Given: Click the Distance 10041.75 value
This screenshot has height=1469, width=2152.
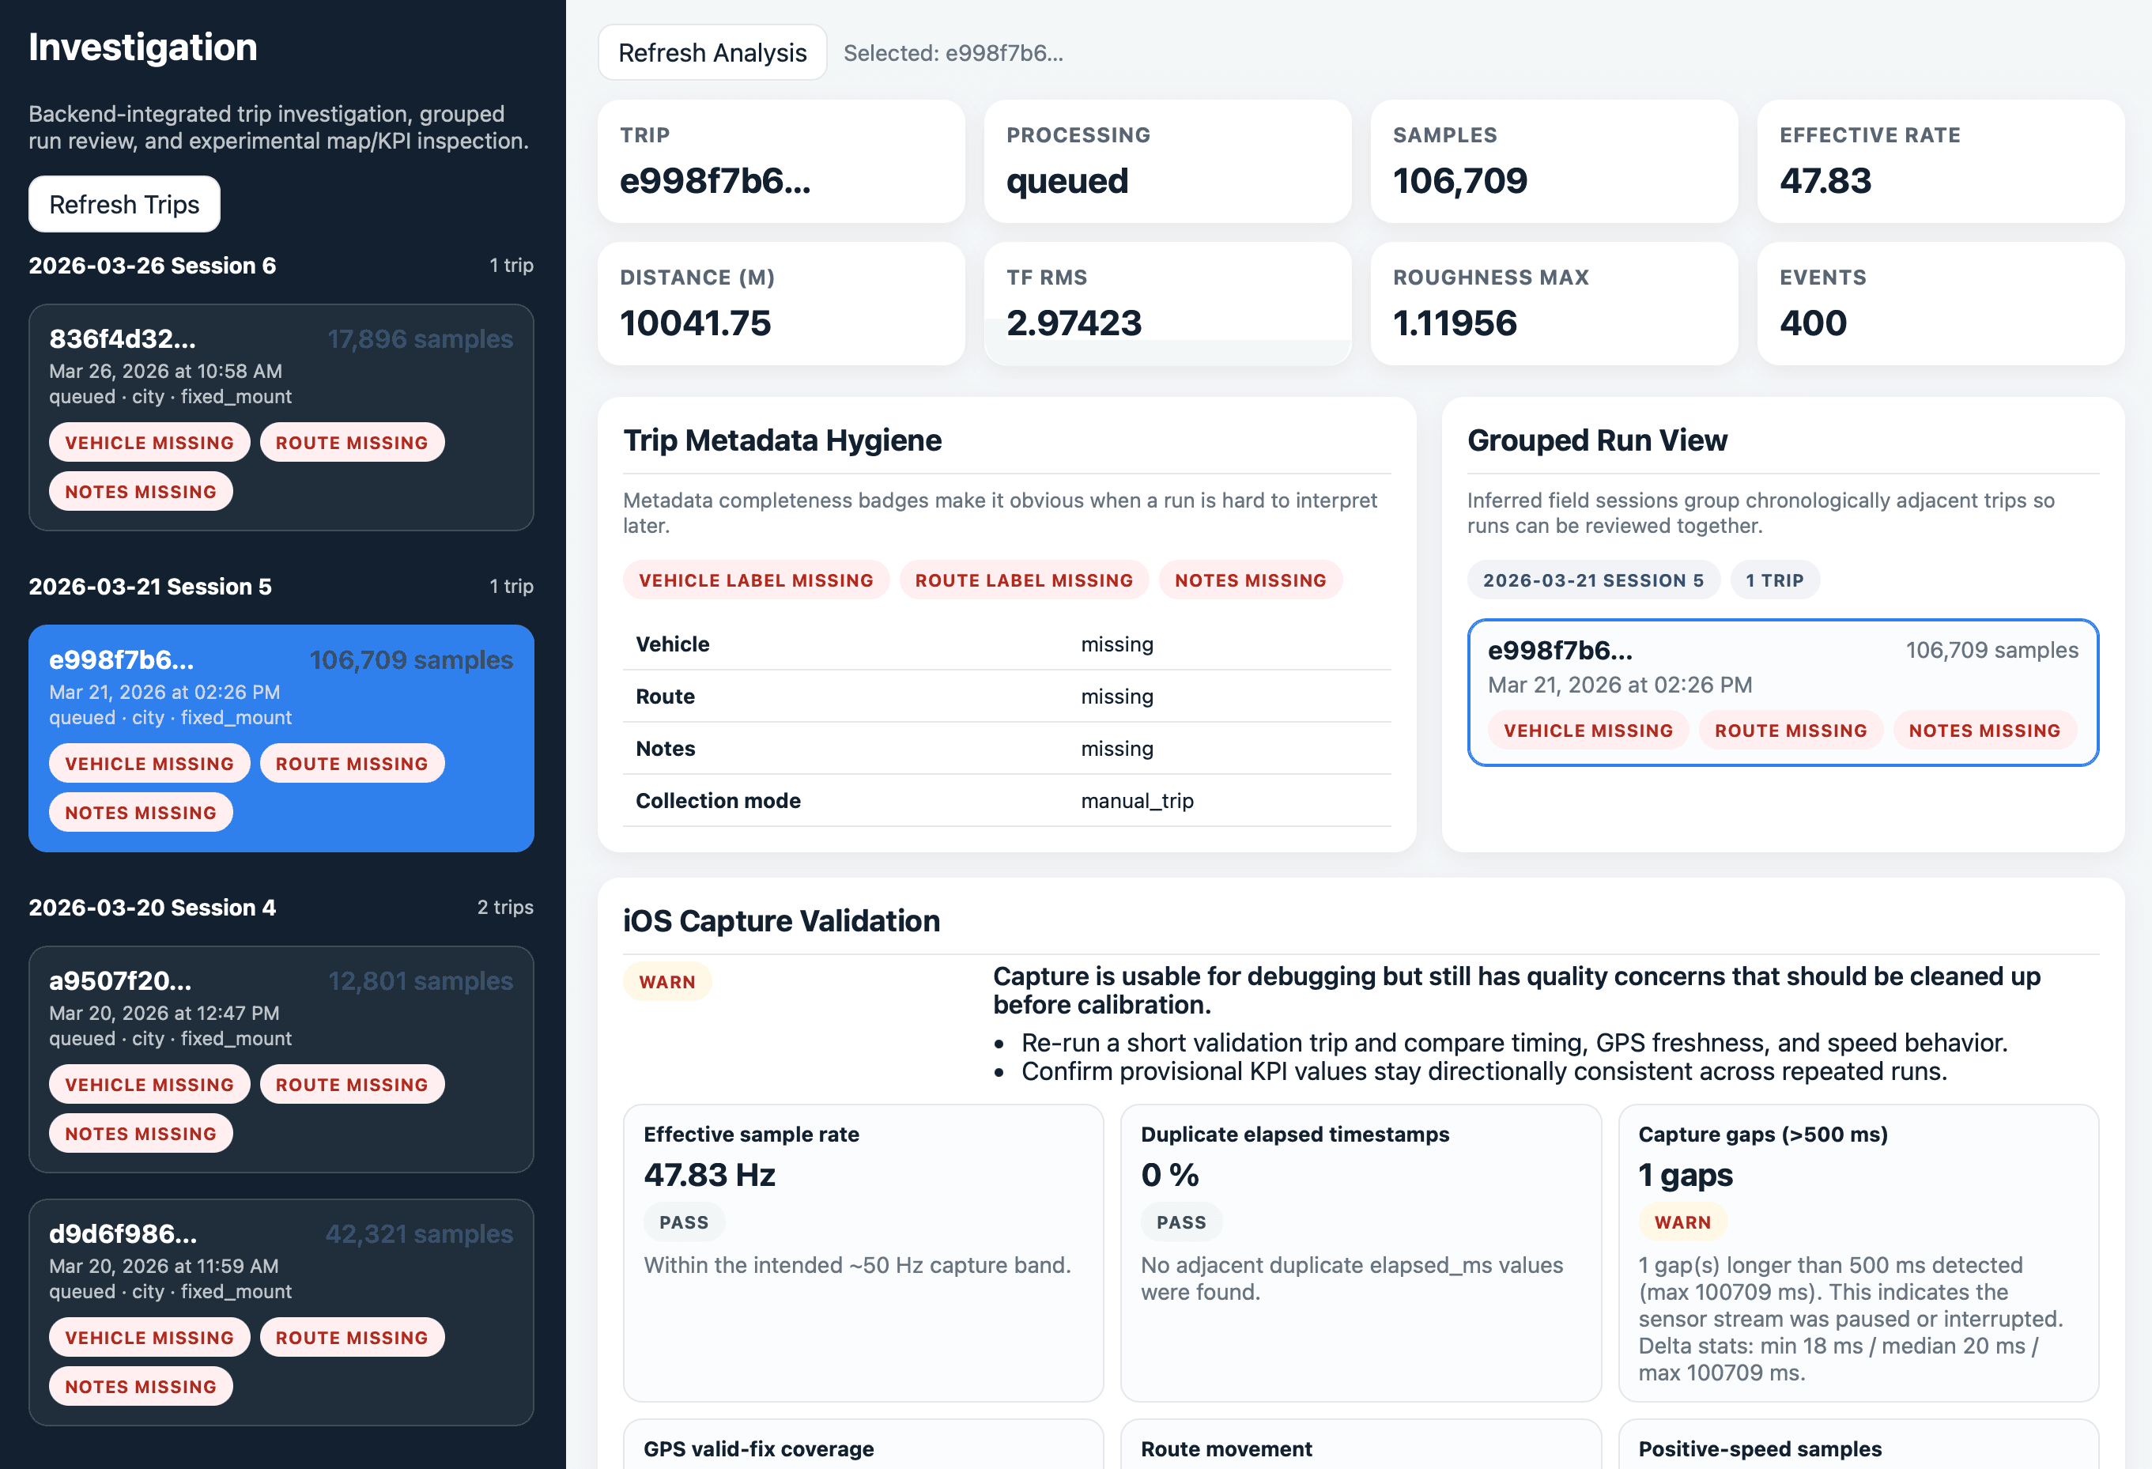Looking at the screenshot, I should [694, 323].
